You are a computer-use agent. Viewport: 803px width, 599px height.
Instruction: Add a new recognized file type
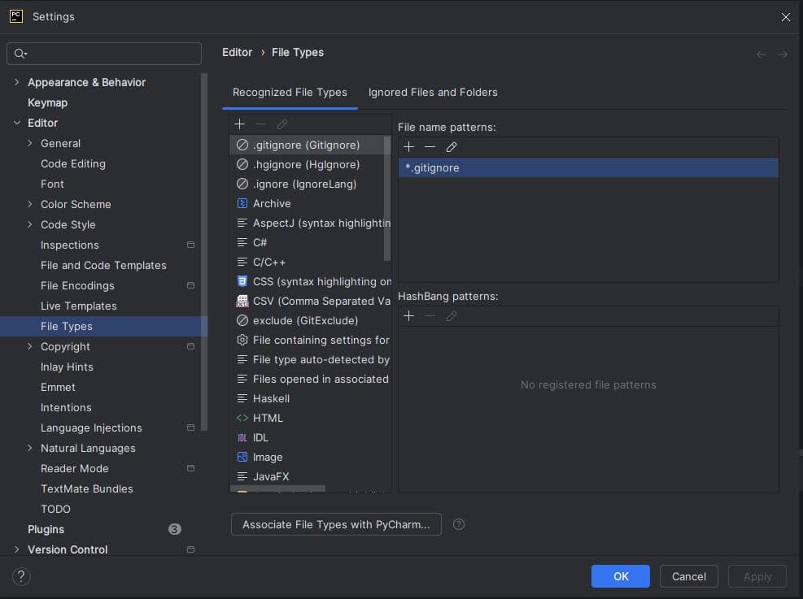pos(239,124)
